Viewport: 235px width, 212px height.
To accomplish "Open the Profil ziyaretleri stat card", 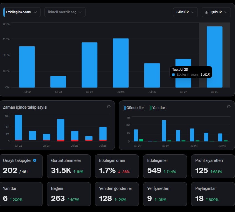I will click(x=213, y=166).
